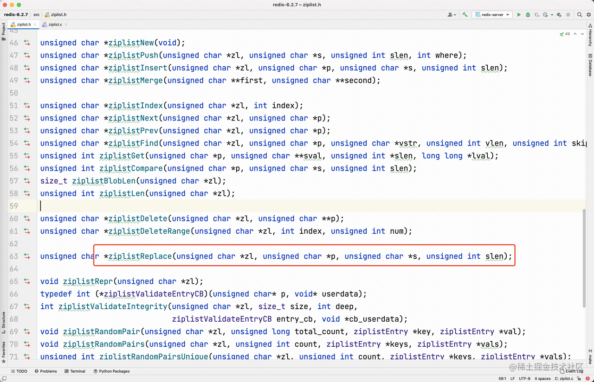Viewport: 594px width, 382px height.
Task: Start debugging with the bug icon
Action: click(528, 15)
